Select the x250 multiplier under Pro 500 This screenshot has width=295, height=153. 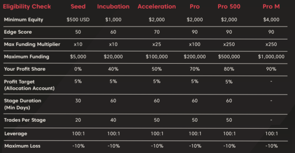229,44
